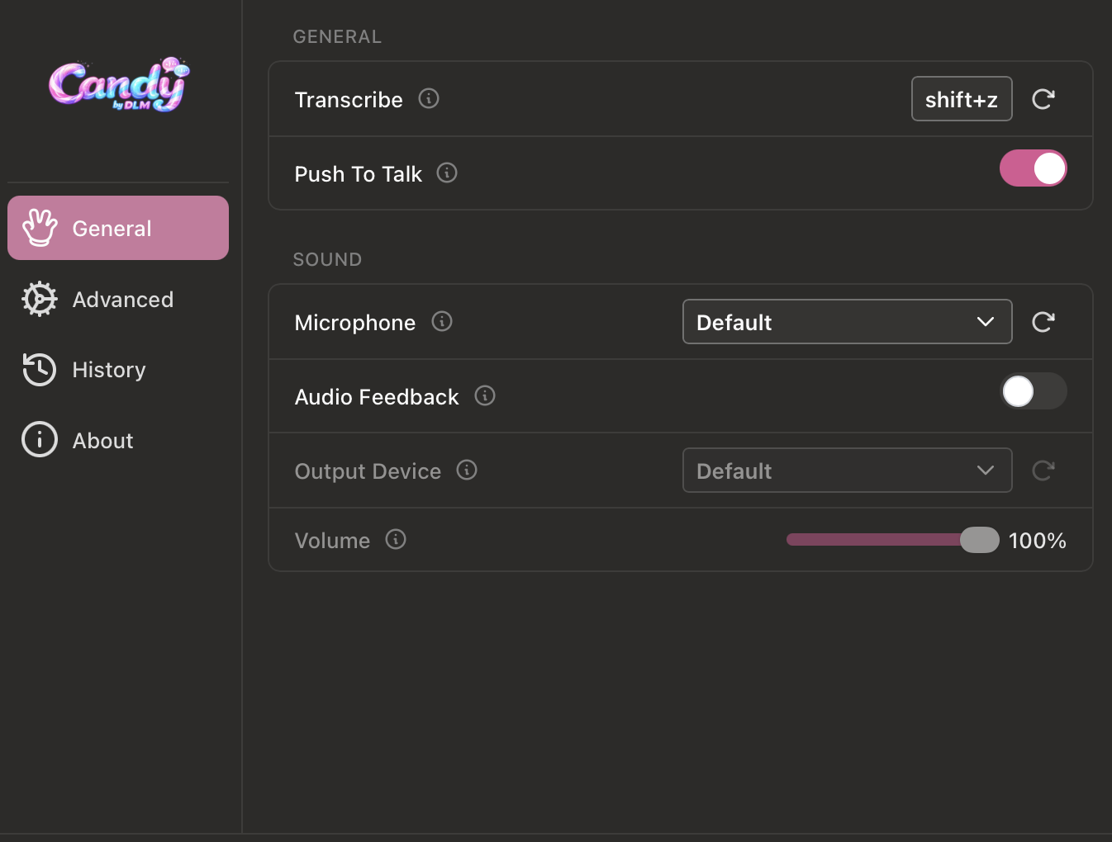Open the General settings tab
Image resolution: width=1112 pixels, height=842 pixels.
point(118,228)
